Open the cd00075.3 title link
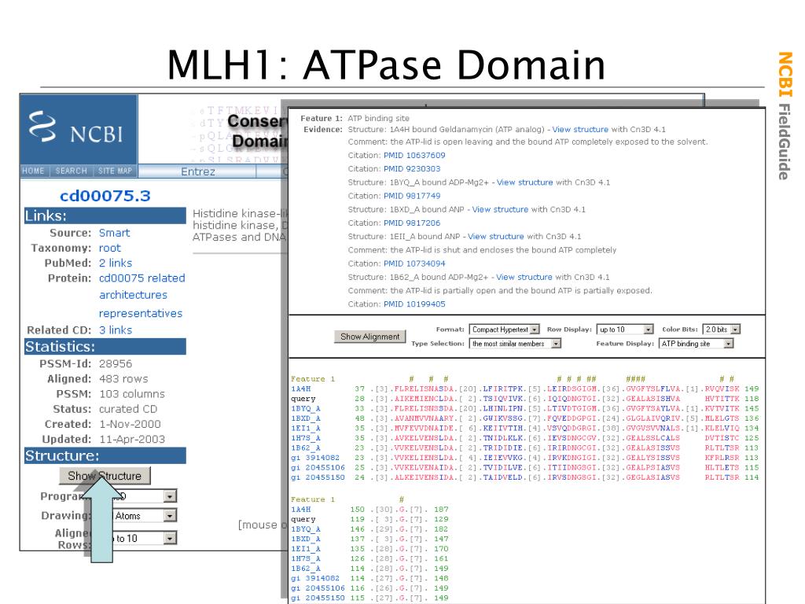 coord(105,196)
